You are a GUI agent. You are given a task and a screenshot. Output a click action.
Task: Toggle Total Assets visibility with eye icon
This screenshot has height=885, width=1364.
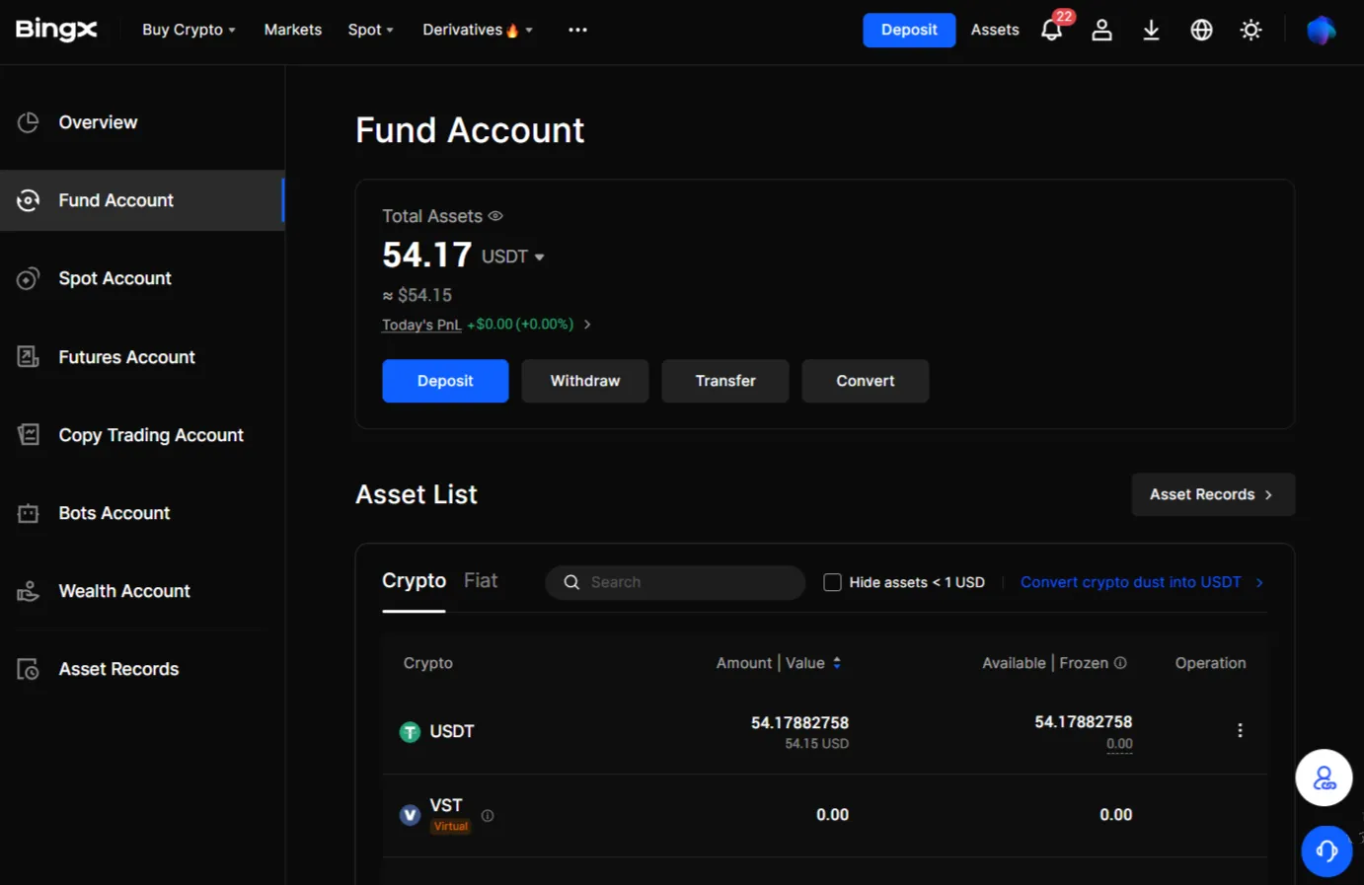(494, 215)
